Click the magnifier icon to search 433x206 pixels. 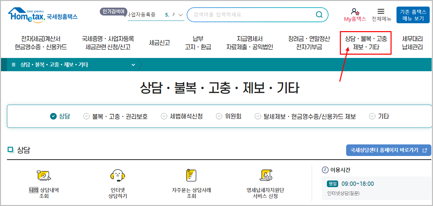tap(319, 15)
